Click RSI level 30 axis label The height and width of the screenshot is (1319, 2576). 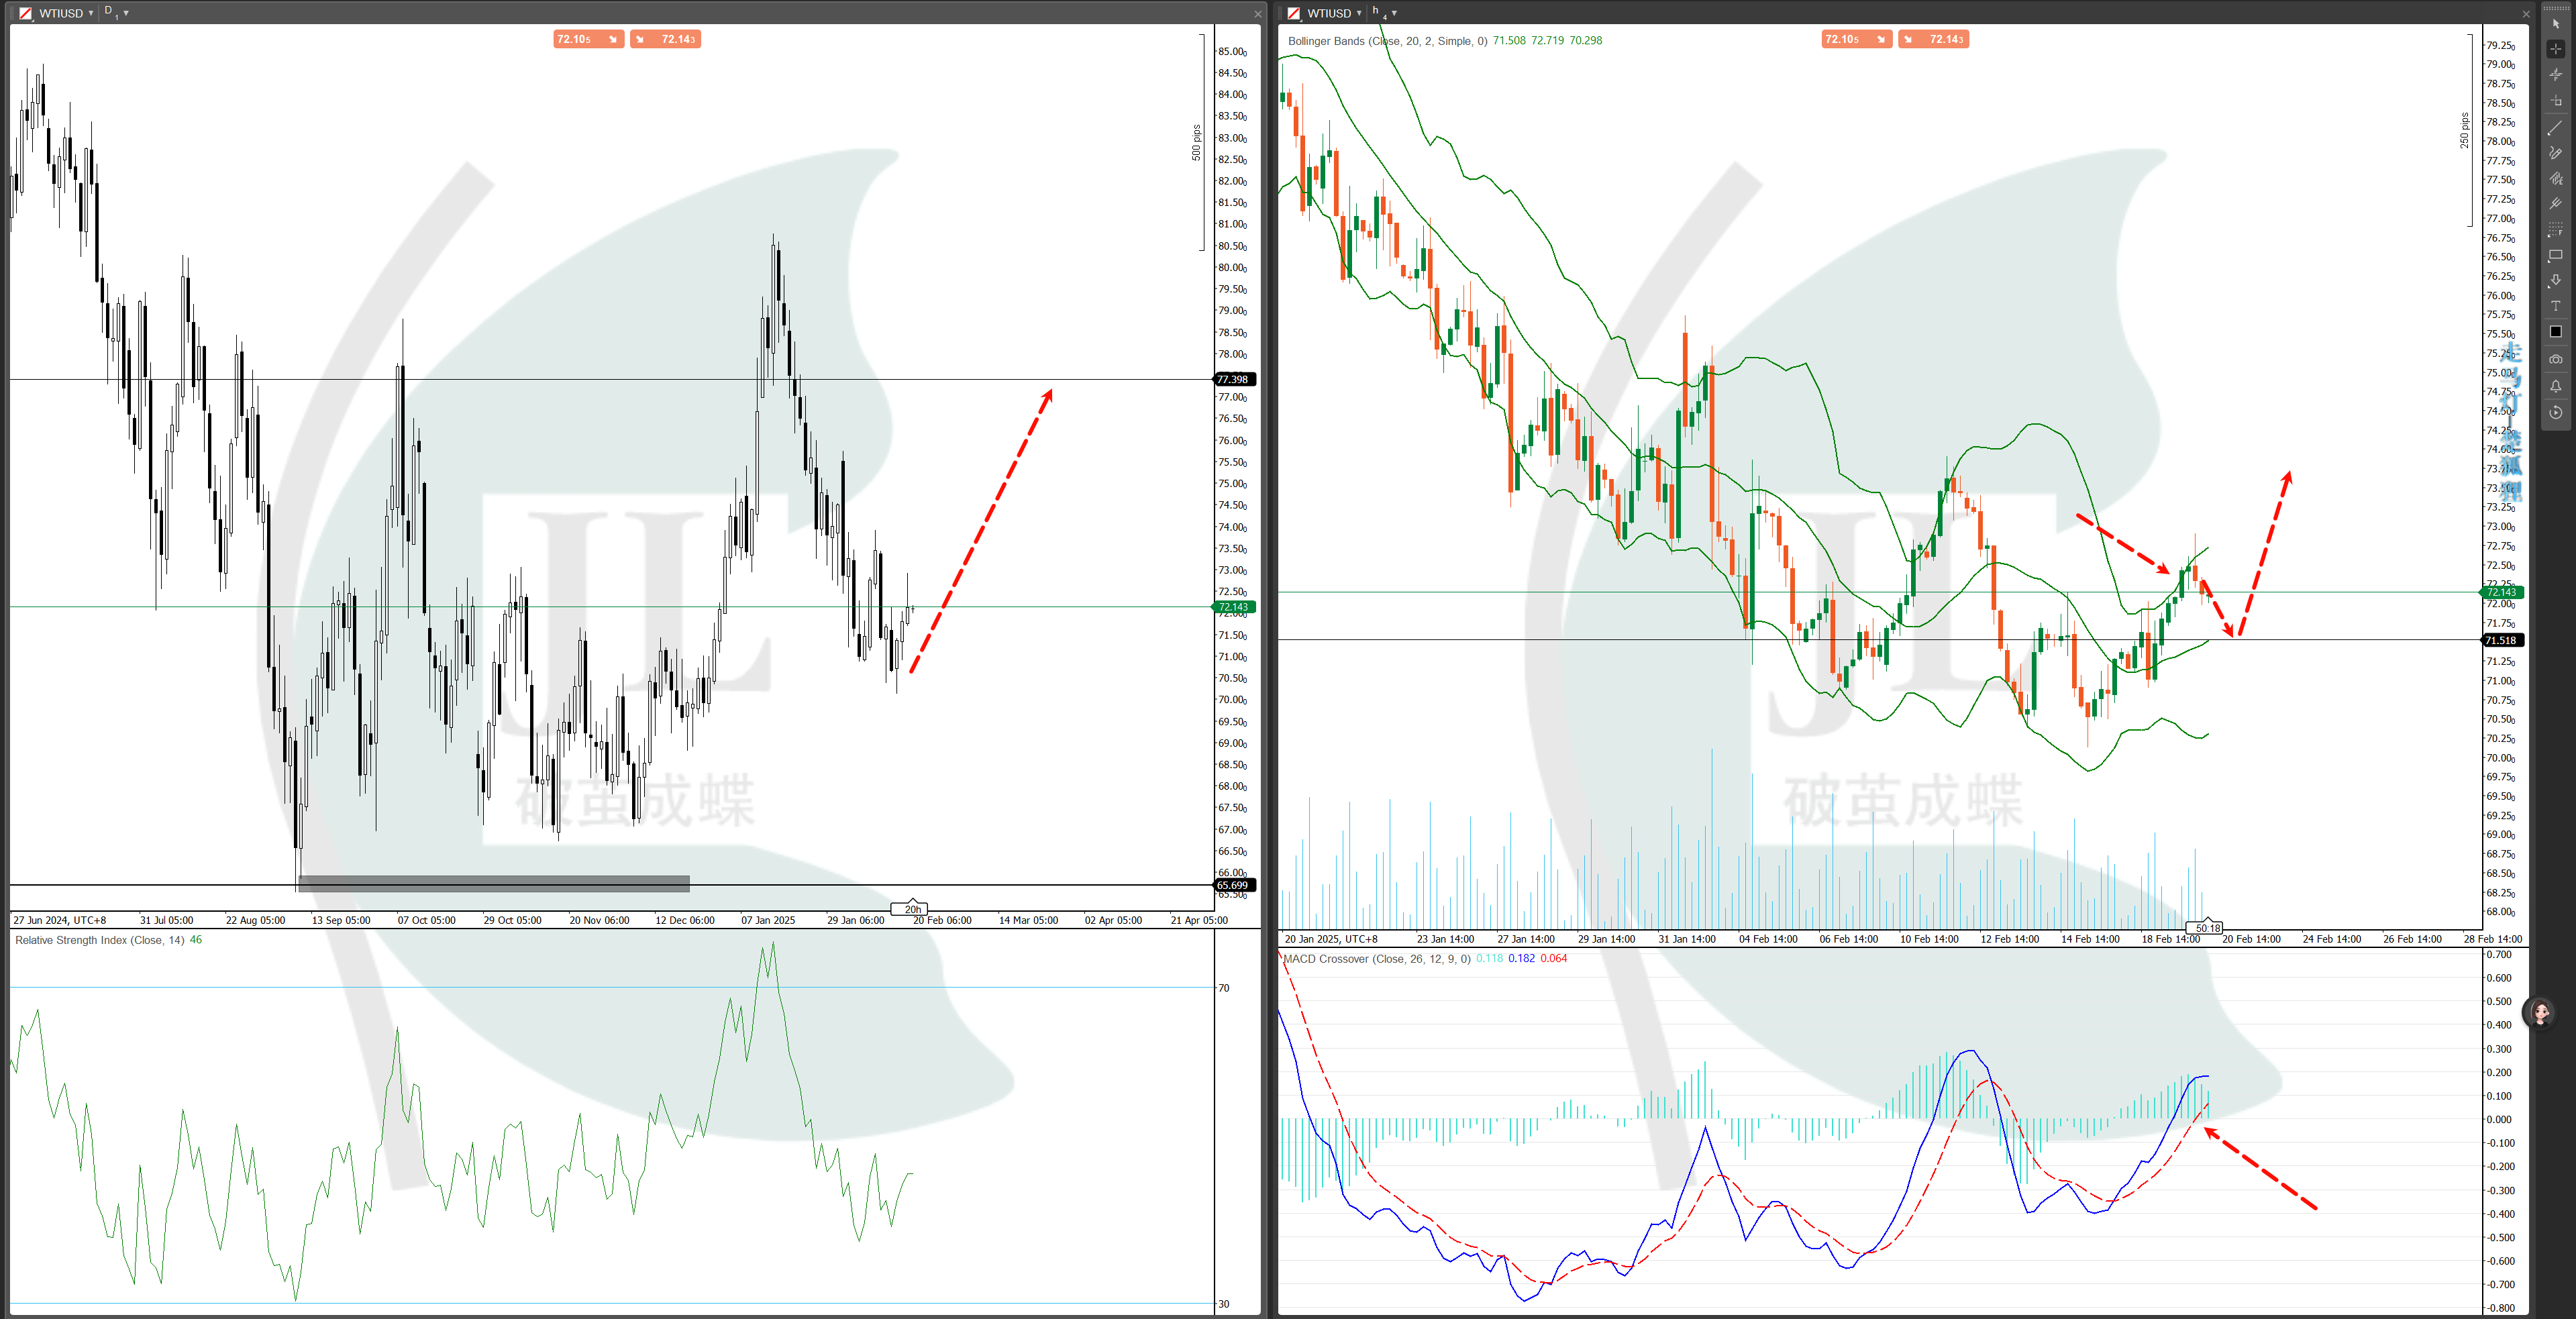click(1224, 1304)
